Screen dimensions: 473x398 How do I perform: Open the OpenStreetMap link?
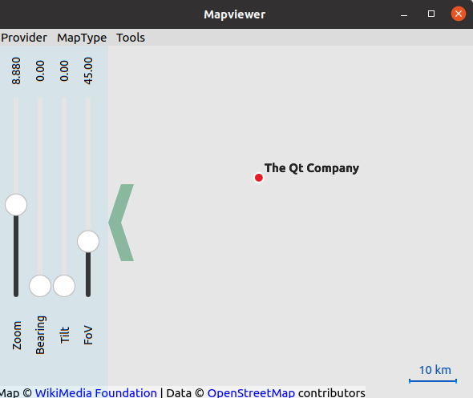(x=251, y=393)
